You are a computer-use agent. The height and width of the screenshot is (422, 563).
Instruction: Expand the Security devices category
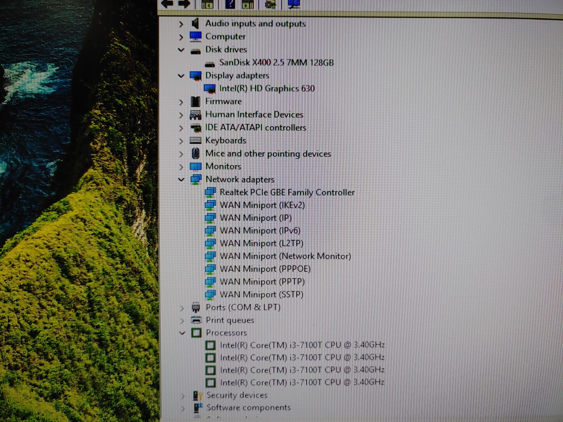[182, 395]
